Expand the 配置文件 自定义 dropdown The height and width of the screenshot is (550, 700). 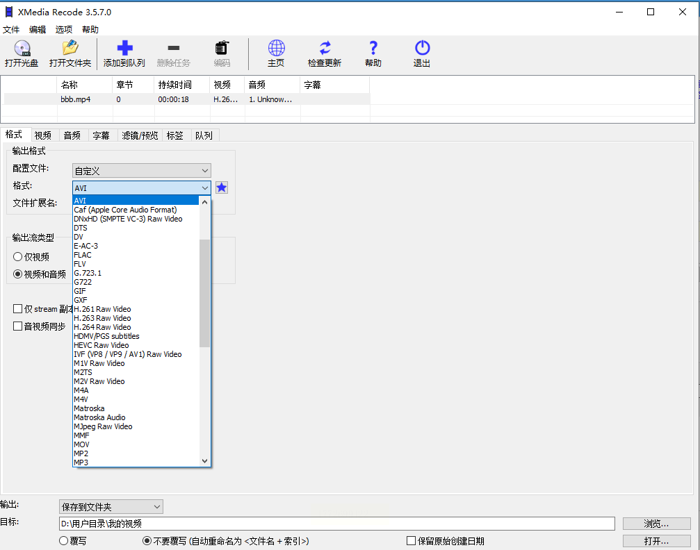click(x=141, y=171)
